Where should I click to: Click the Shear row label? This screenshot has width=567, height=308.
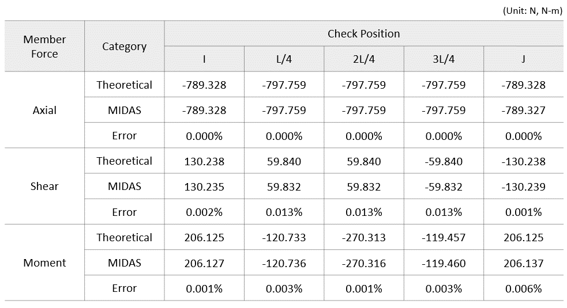[44, 187]
